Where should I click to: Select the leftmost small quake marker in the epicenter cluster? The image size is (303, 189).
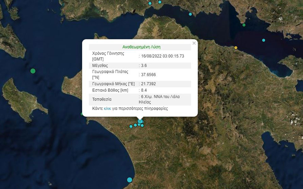click(x=131, y=126)
